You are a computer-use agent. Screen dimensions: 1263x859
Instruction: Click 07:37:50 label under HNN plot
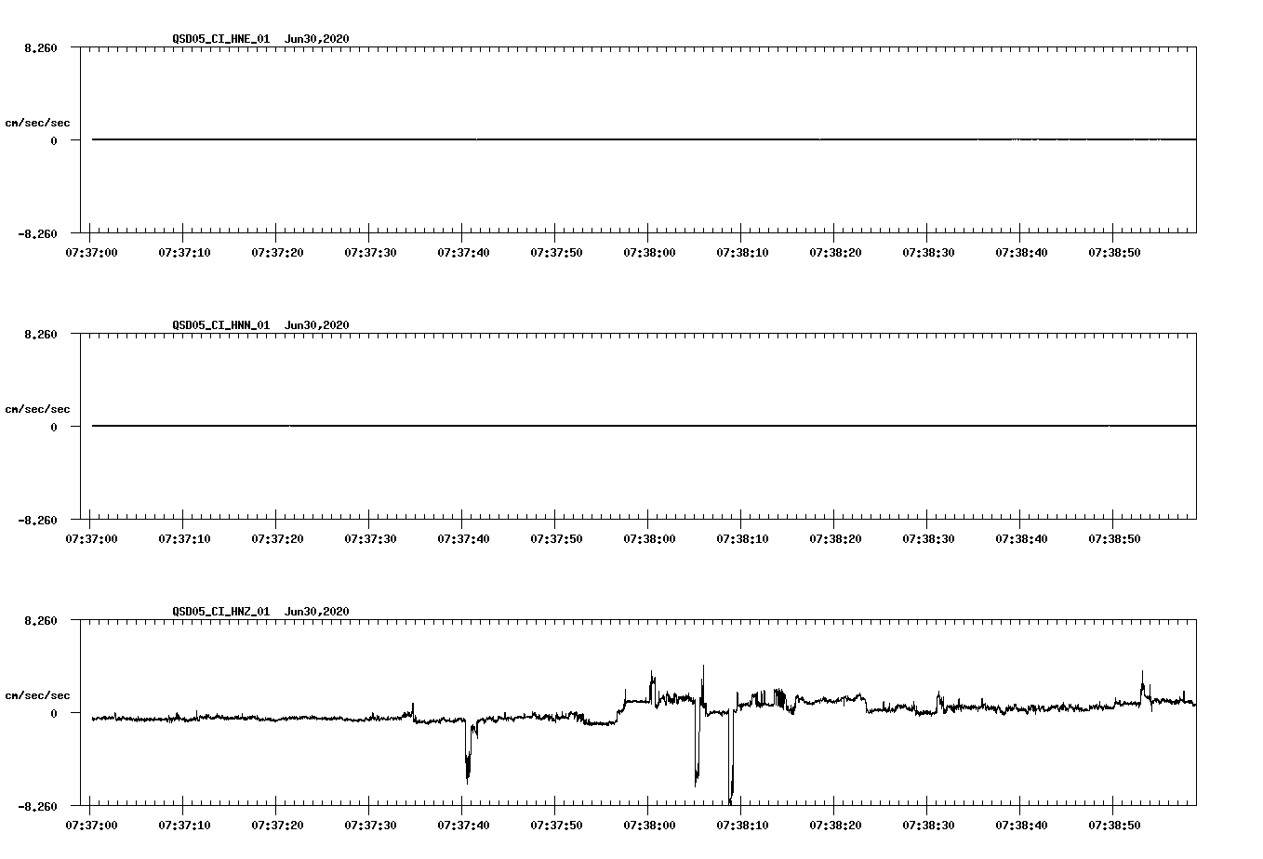556,538
